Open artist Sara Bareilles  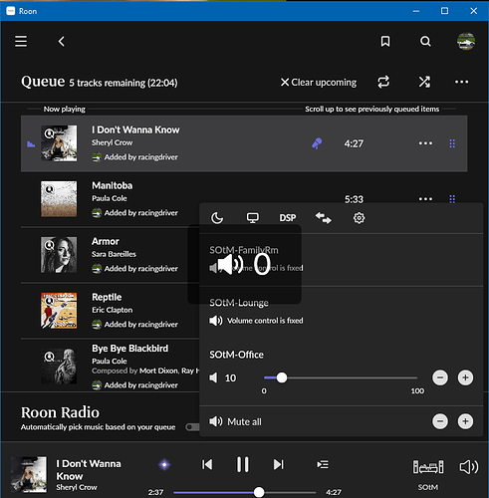tap(114, 254)
